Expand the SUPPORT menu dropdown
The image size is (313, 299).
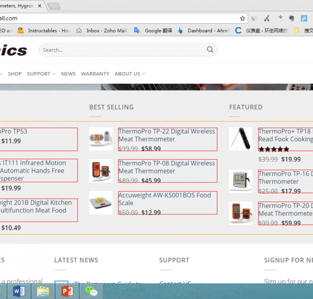[x=41, y=74]
